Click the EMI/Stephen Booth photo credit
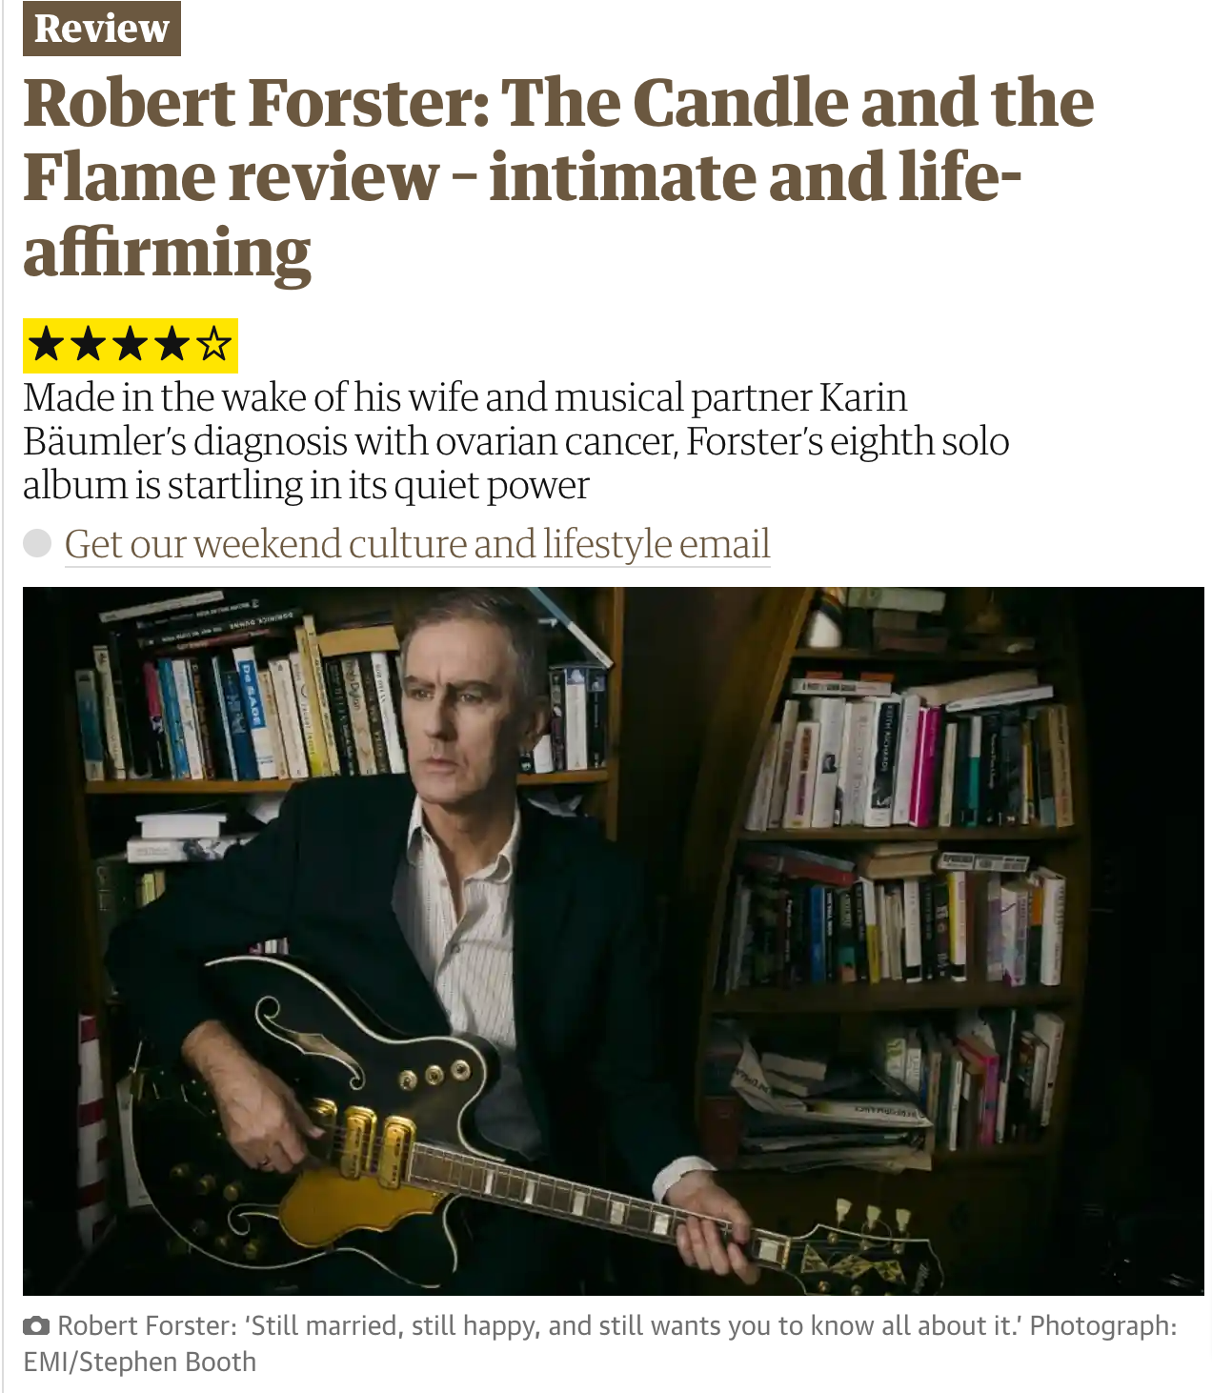Image resolution: width=1212 pixels, height=1393 pixels. (140, 1363)
